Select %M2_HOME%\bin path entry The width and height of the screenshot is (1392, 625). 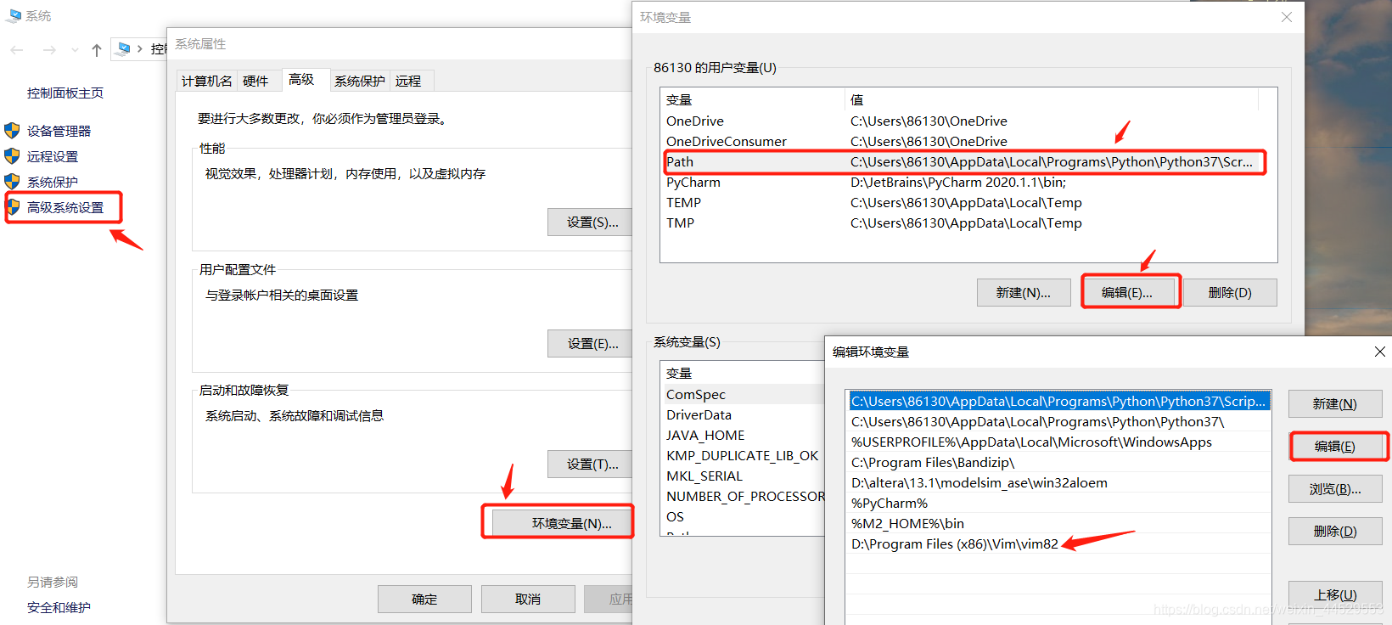click(x=1059, y=523)
